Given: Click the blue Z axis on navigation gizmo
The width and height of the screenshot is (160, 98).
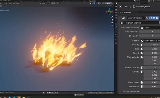Looking at the screenshot, I should click(109, 9).
